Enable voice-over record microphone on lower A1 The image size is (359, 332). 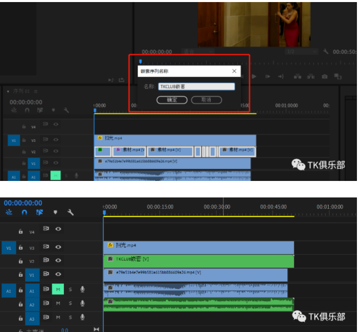[x=82, y=289]
